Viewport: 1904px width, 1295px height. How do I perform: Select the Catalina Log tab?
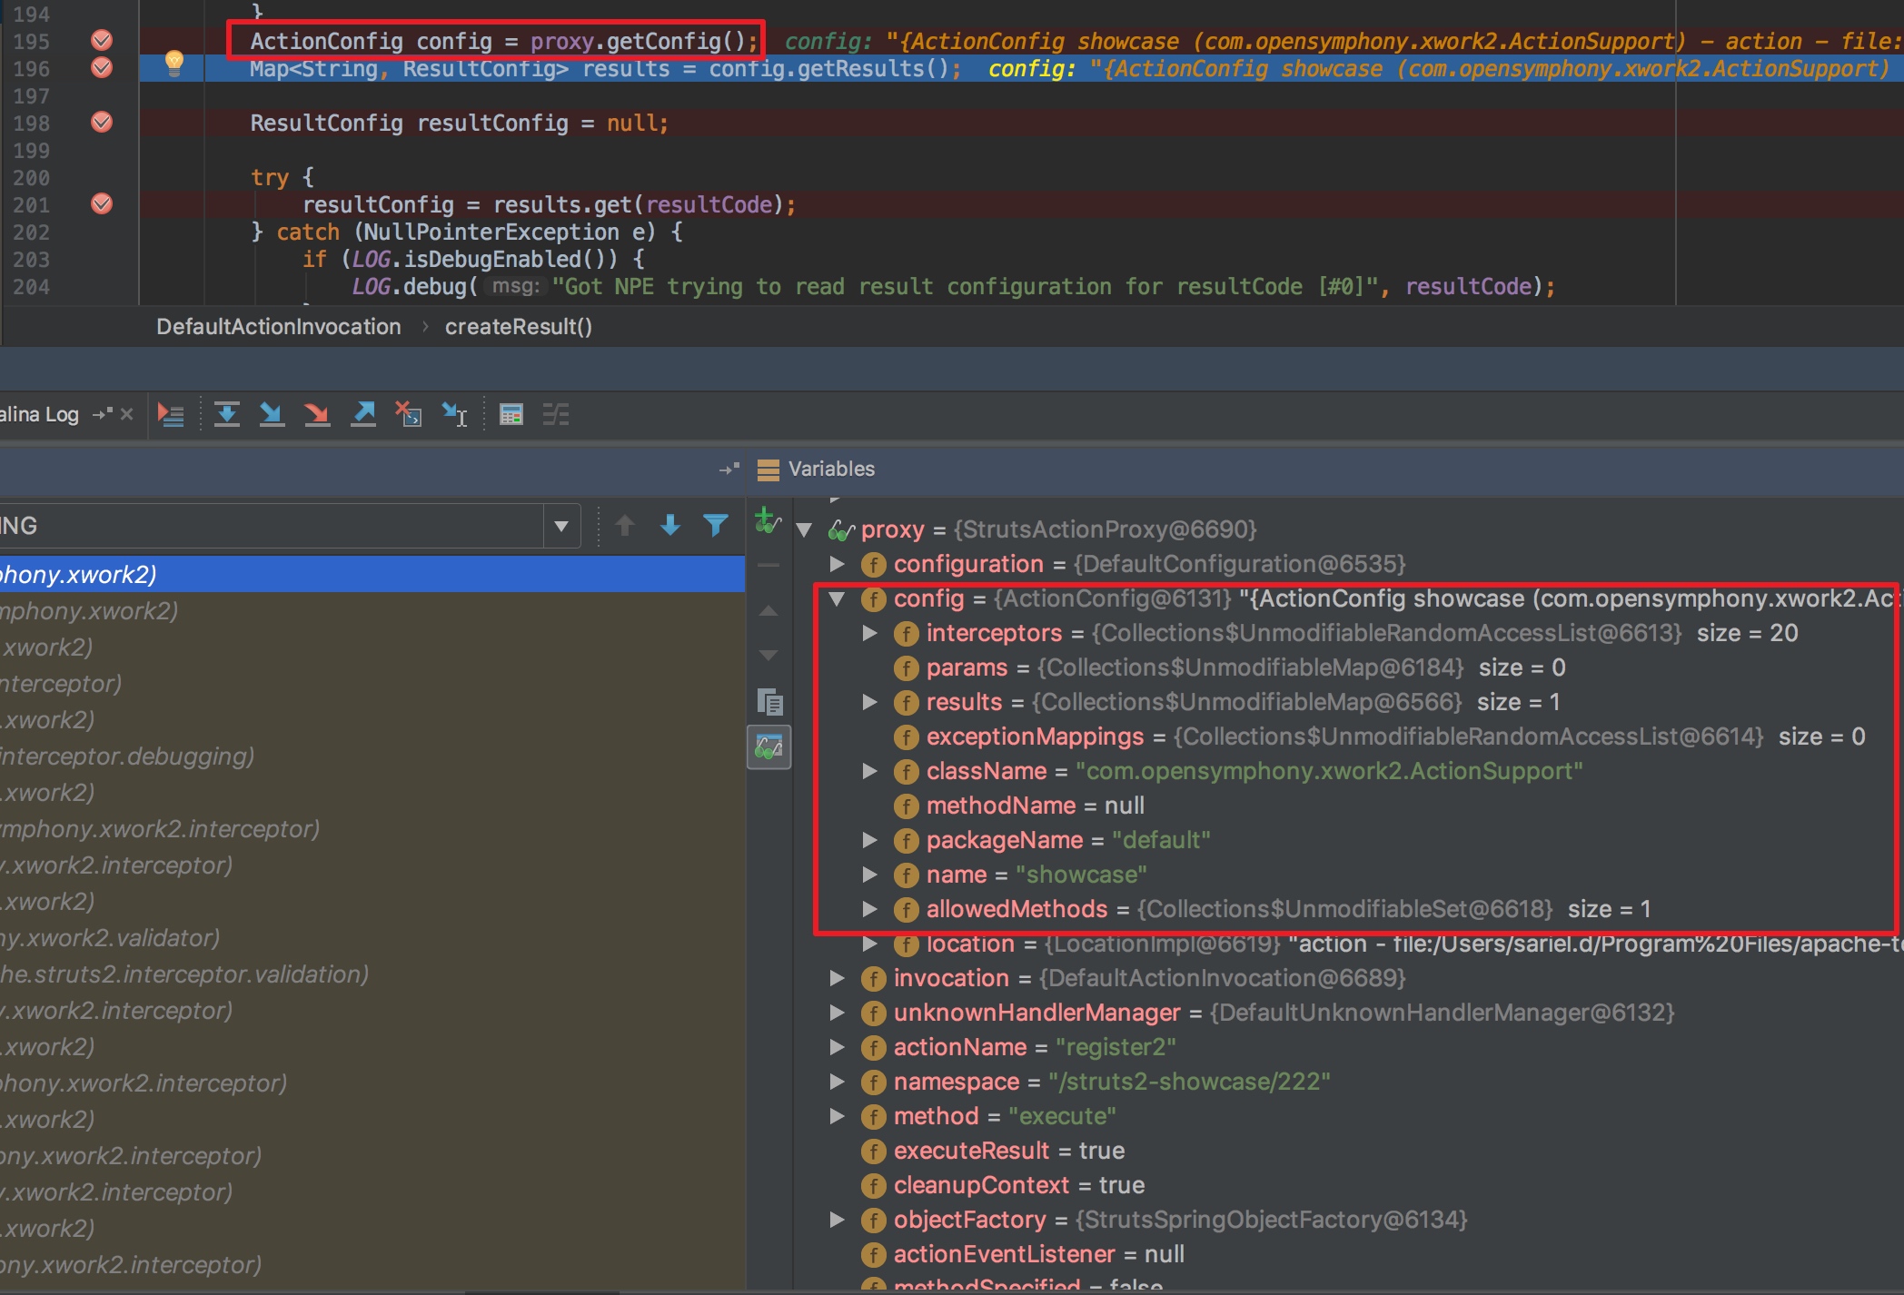click(39, 414)
